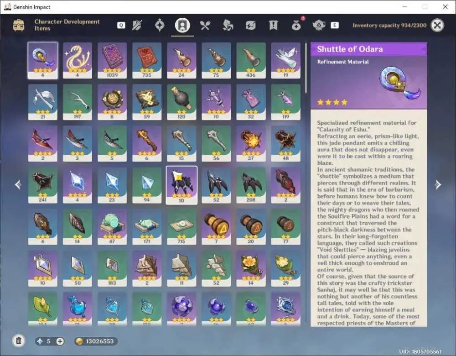Viewport: 456px width, 356px height.
Task: Select the horn item with count 75
Action: click(x=216, y=61)
